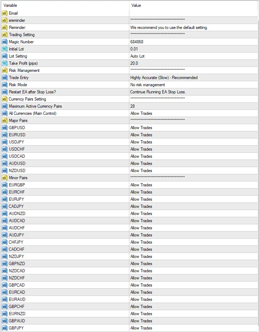Click the Value column header
Image resolution: width=259 pixels, height=332 pixels.
[x=136, y=5]
